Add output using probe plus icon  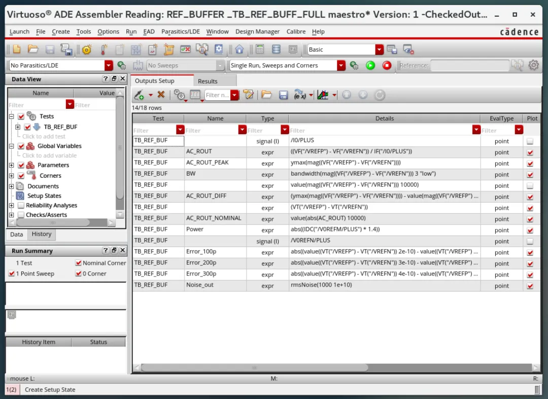click(139, 95)
